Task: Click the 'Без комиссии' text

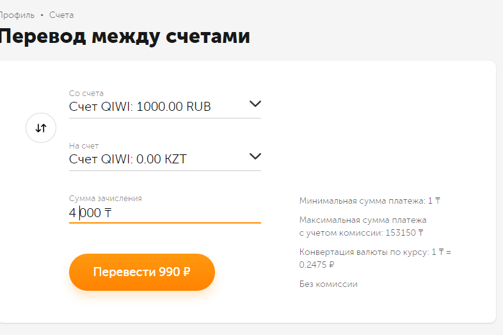Action: coord(328,284)
